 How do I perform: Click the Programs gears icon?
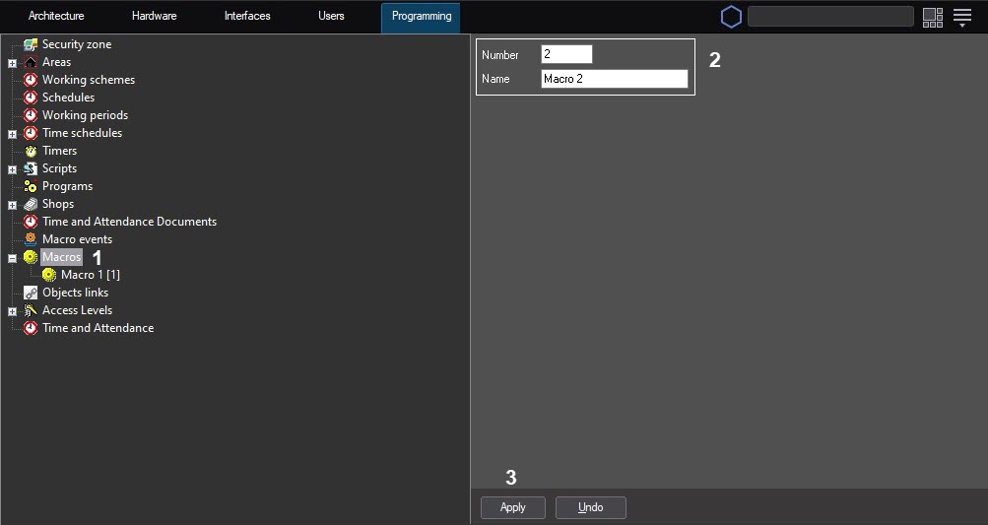tap(31, 186)
